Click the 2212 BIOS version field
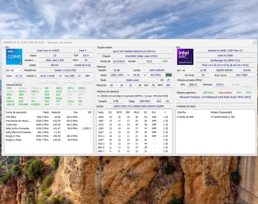258x204 pixels. tap(149, 61)
